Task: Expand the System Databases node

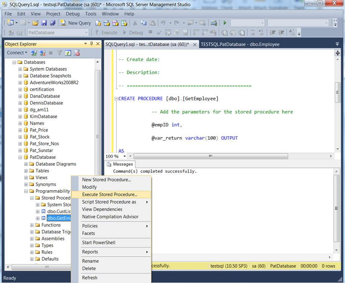Action: [20, 69]
